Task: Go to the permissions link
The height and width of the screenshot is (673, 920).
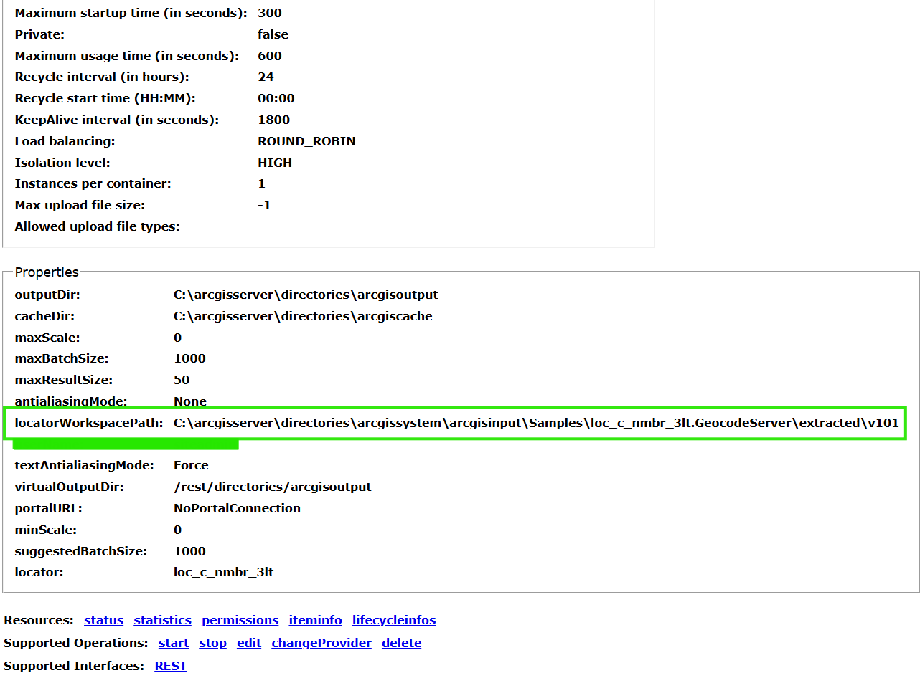Action: pyautogui.click(x=240, y=620)
